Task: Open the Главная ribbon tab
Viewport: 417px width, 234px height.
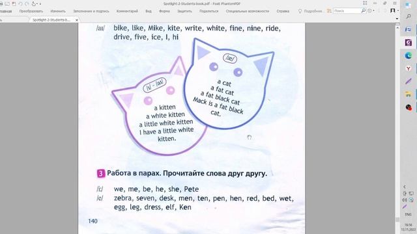Action: tap(5, 11)
